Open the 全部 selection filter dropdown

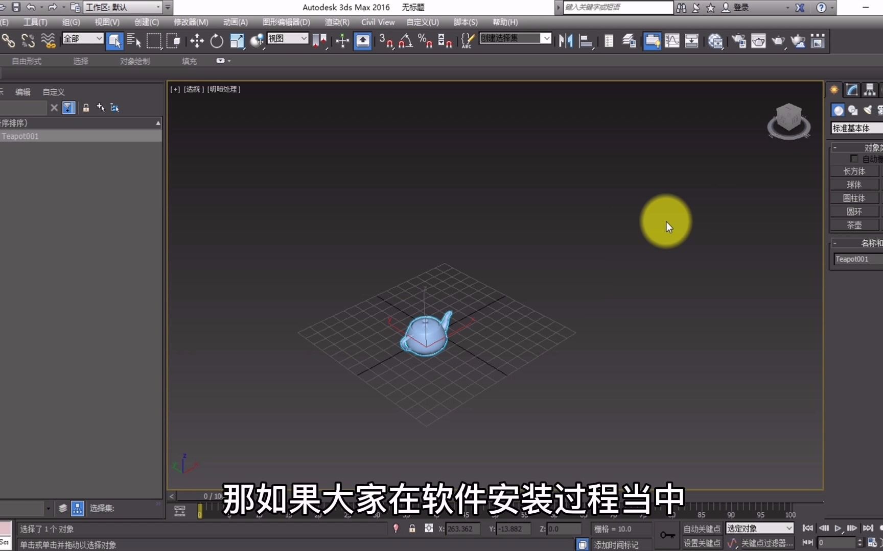click(x=82, y=38)
